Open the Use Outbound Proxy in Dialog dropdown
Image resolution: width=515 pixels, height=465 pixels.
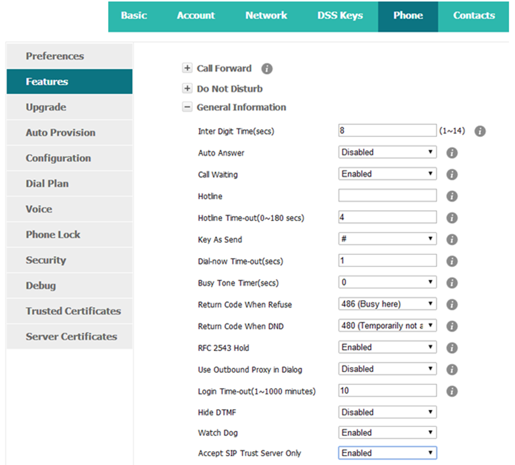[387, 369]
